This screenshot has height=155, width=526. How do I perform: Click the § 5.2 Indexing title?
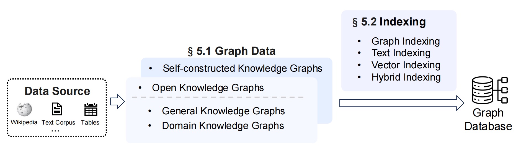click(389, 22)
